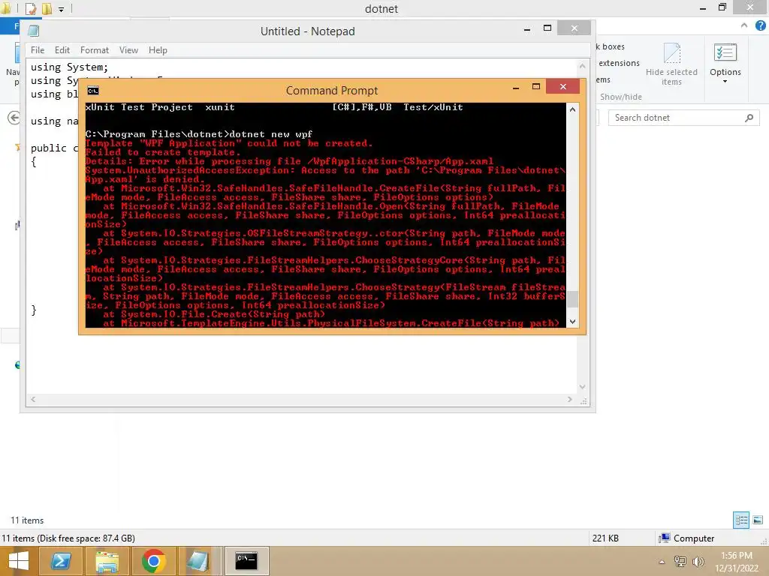Minimize the Command Prompt window

[515, 87]
